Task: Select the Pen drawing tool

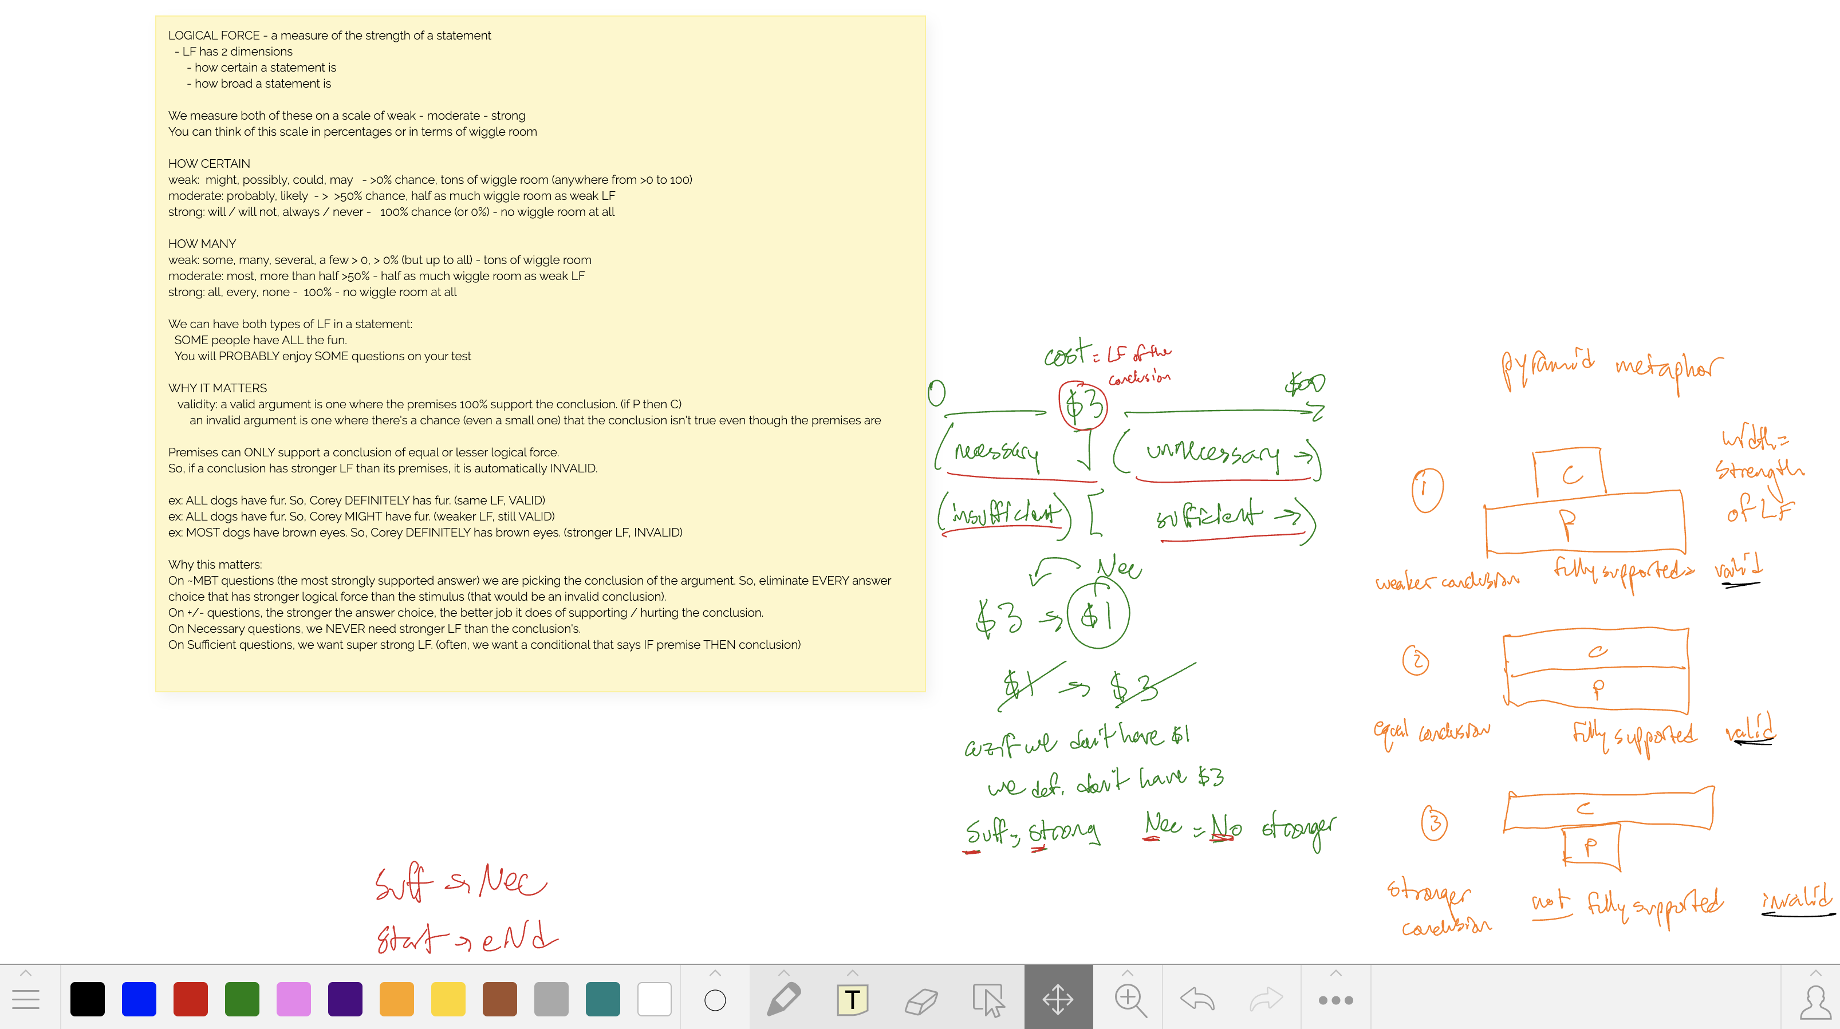Action: [x=783, y=999]
